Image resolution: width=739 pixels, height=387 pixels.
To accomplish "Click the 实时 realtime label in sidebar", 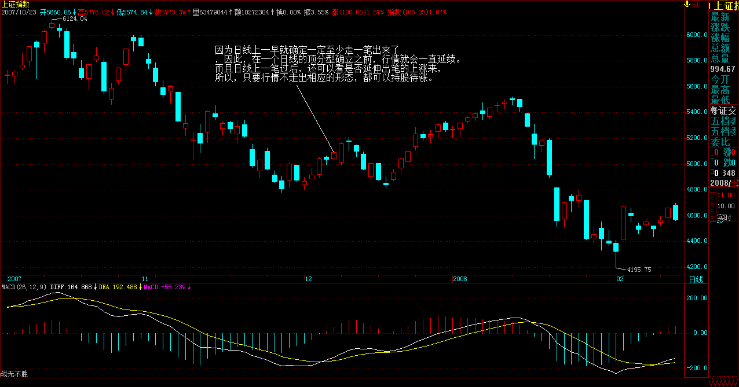I will 724,218.
